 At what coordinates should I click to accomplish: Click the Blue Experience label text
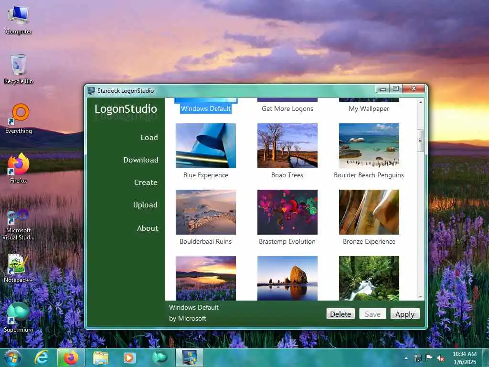pyautogui.click(x=206, y=175)
